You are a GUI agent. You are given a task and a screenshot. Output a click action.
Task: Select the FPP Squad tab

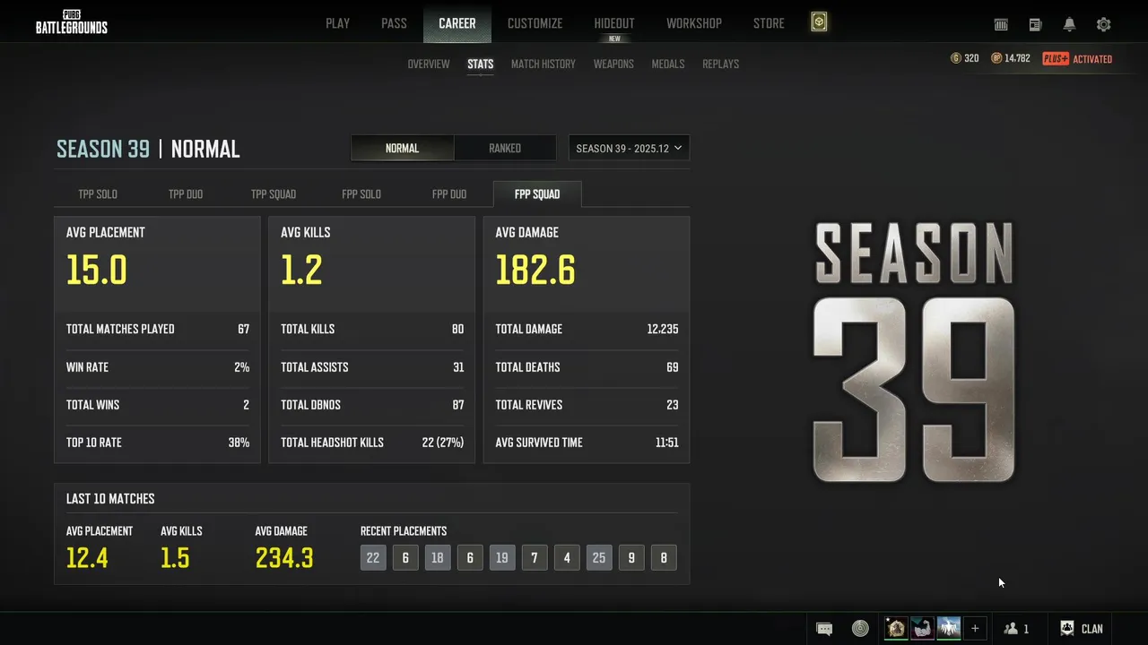coord(537,194)
